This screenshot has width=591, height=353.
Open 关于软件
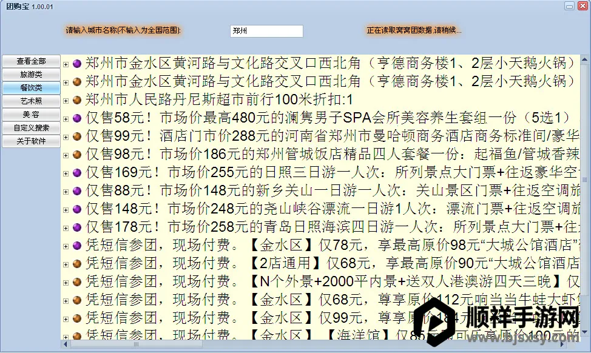tap(30, 141)
